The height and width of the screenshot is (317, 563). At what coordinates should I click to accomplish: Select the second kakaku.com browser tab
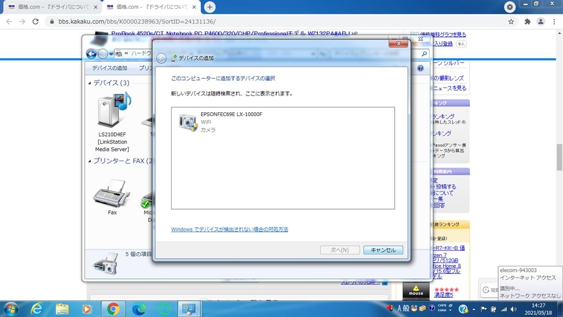click(151, 7)
